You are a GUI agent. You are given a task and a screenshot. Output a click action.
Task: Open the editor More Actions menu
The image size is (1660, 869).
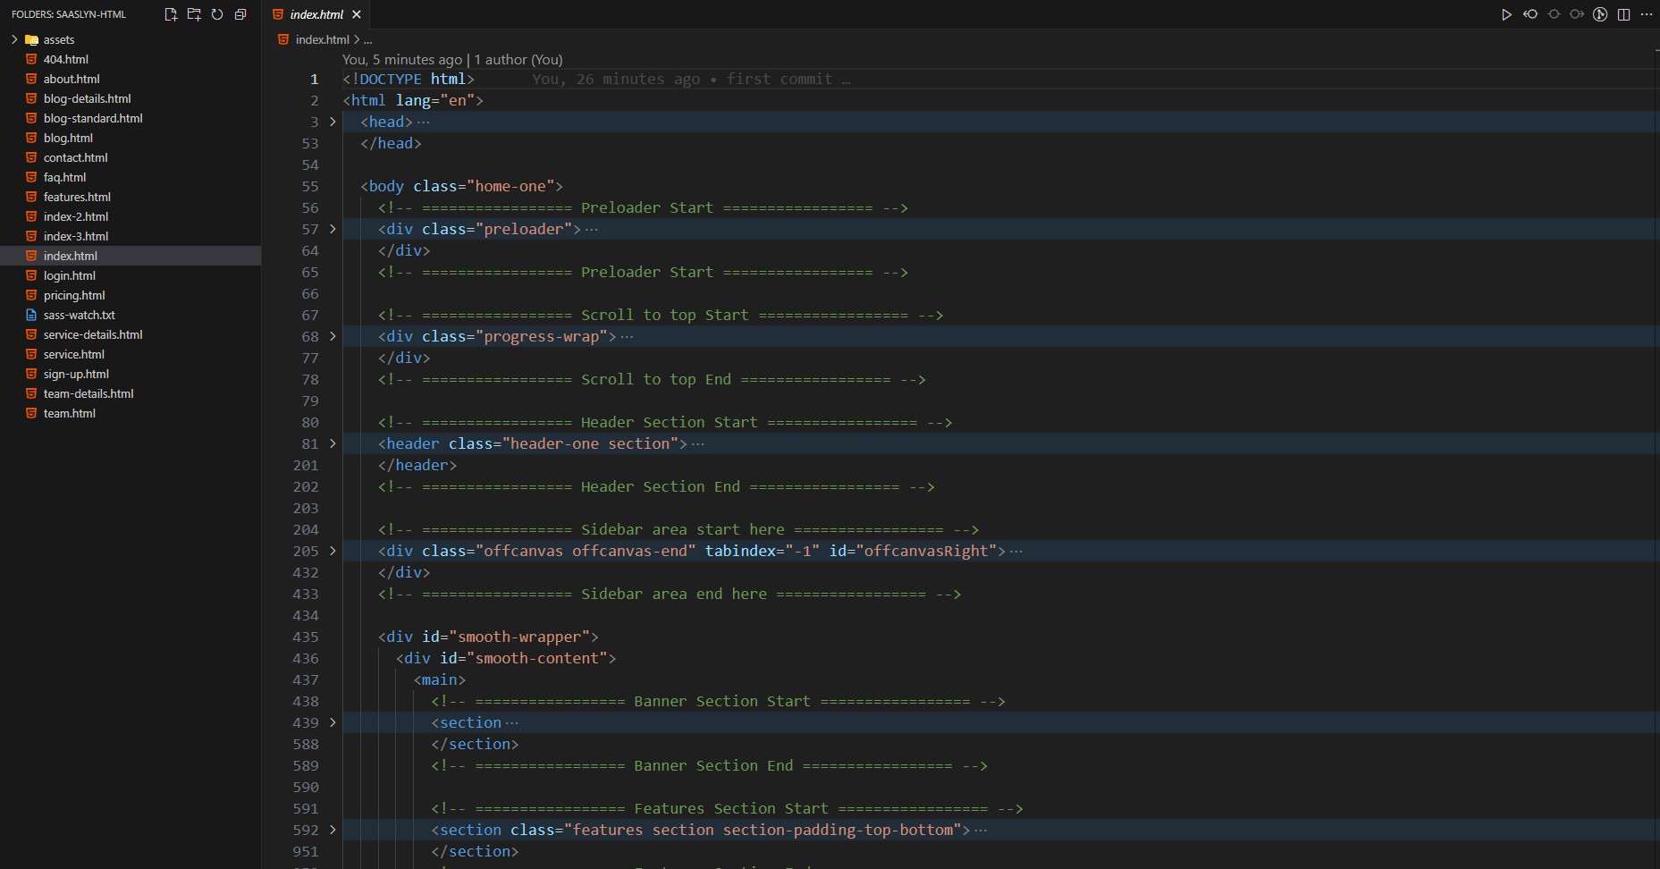pyautogui.click(x=1647, y=14)
